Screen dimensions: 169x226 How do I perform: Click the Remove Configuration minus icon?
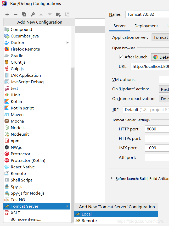pos(15,14)
